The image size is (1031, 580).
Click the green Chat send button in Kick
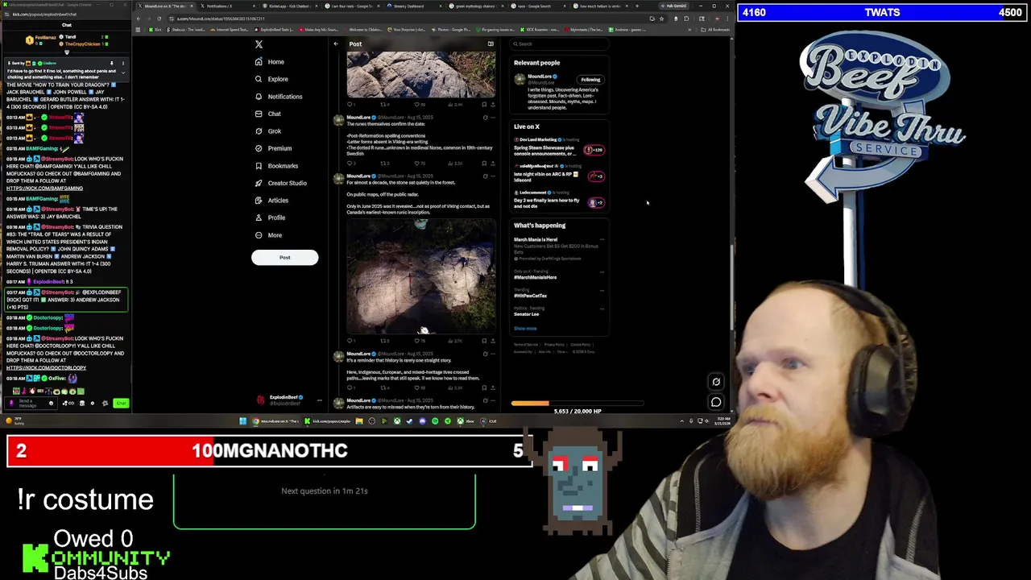point(121,403)
